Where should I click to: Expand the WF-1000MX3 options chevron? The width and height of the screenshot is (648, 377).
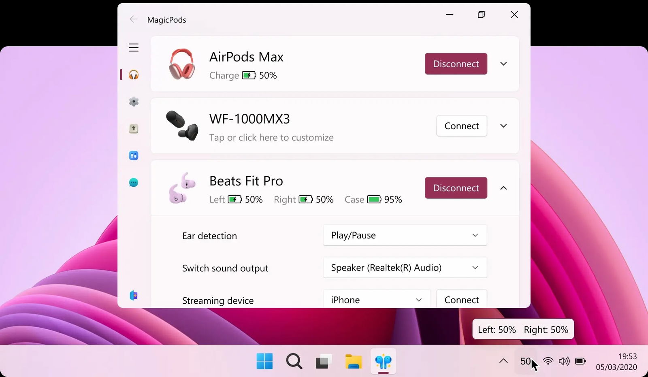pyautogui.click(x=503, y=126)
